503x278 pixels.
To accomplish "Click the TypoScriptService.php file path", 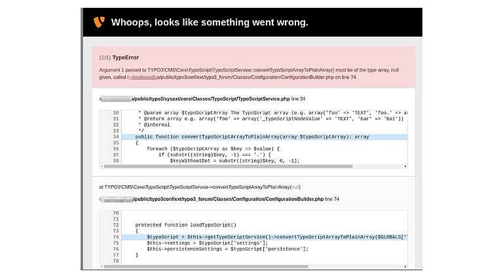I will [x=210, y=99].
